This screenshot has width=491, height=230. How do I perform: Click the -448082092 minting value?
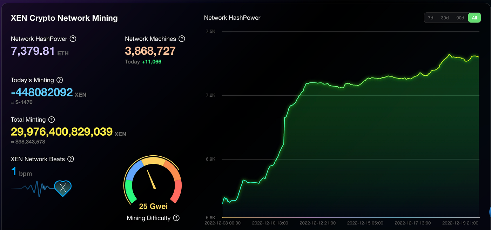(x=42, y=92)
